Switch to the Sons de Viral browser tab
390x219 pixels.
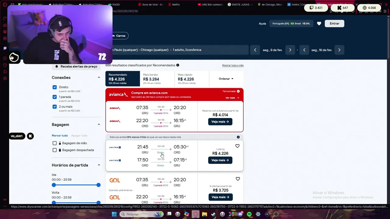(x=151, y=5)
